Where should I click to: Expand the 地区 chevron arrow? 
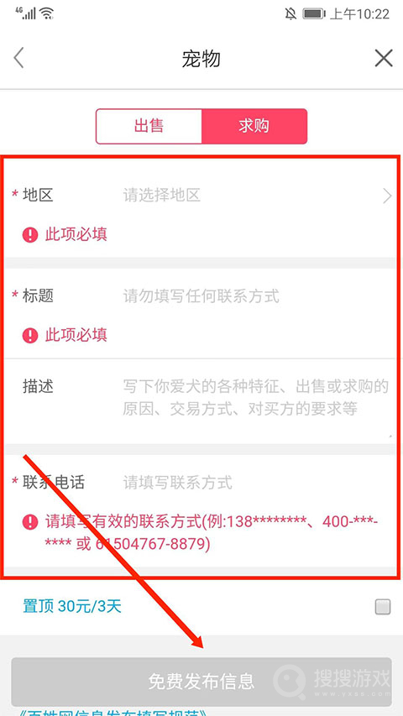click(x=387, y=196)
